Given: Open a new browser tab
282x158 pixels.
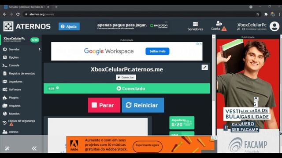Looking at the screenshot, I should point(56,7).
